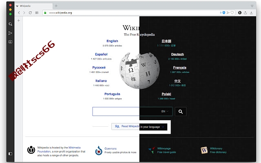Open the Русский Wikipedia link
This screenshot has height=163, width=261.
coord(99,68)
